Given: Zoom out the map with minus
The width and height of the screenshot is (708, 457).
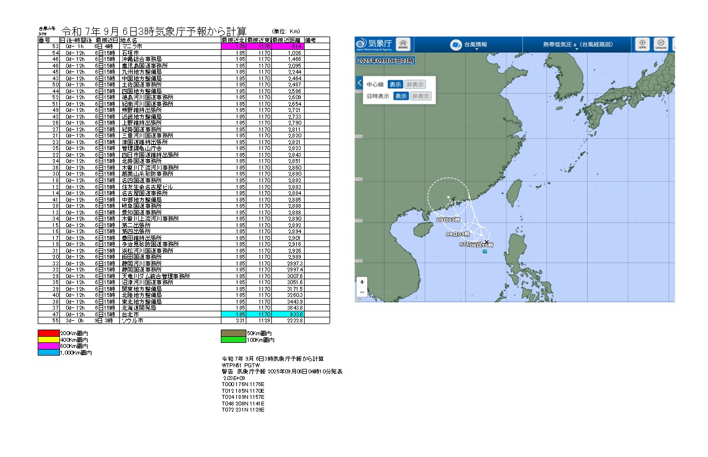Looking at the screenshot, I should click(x=362, y=292).
